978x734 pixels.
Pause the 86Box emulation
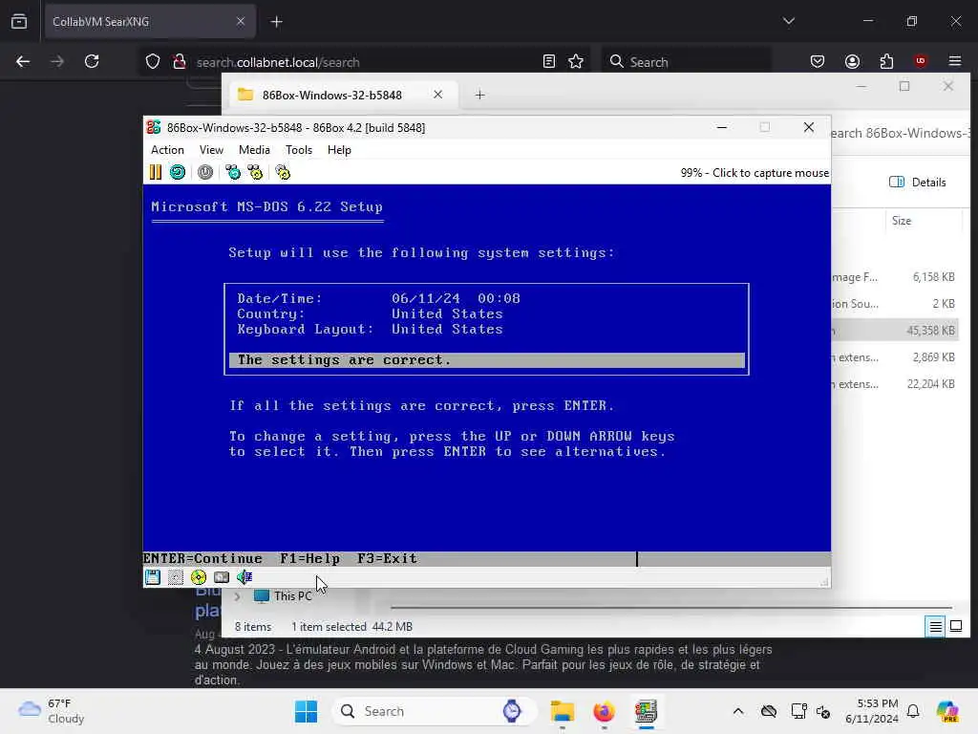coord(156,172)
